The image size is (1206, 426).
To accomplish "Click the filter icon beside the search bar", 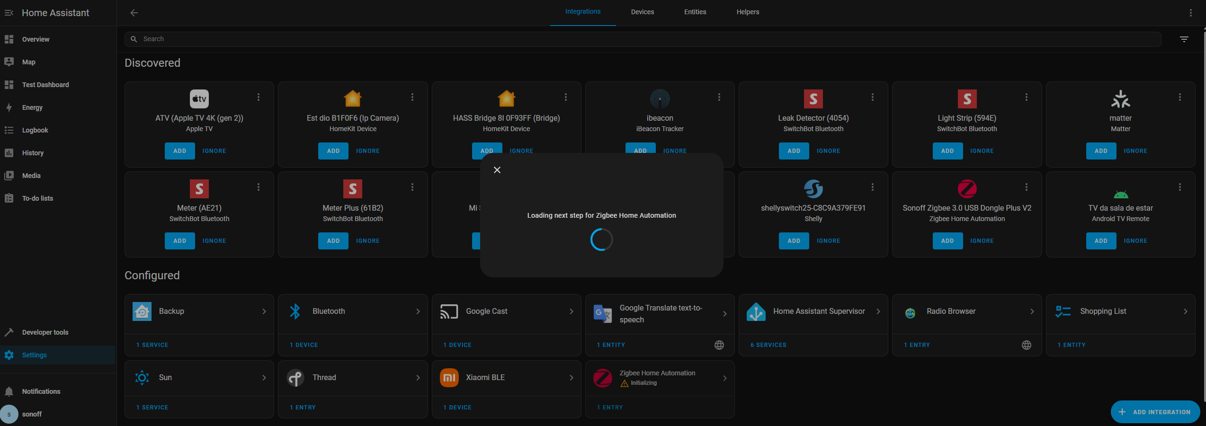I will (1184, 39).
